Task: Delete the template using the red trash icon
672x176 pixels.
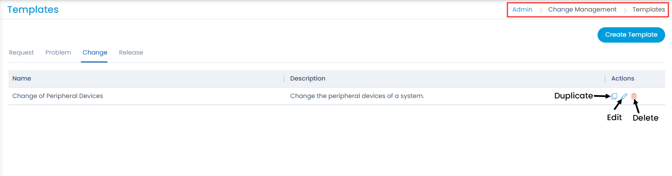Action: (634, 96)
